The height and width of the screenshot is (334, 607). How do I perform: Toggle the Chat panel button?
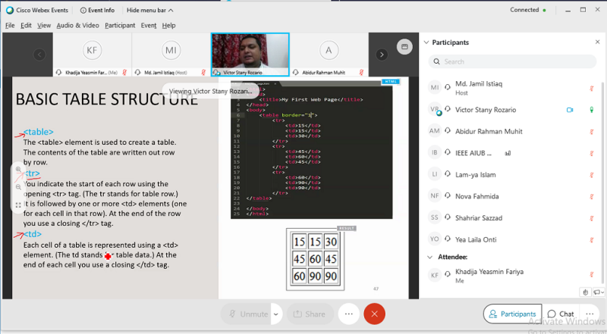(x=560, y=314)
